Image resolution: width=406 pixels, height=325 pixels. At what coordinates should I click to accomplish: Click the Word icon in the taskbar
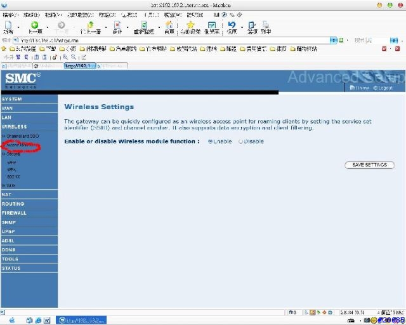point(47,321)
